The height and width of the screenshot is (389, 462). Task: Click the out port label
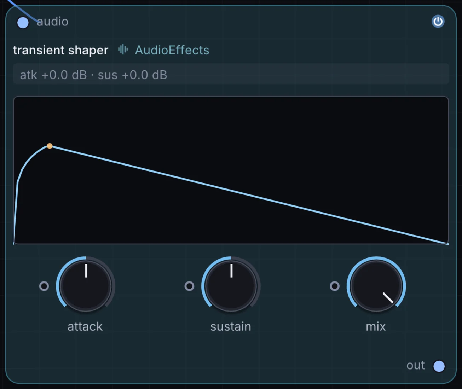click(416, 365)
